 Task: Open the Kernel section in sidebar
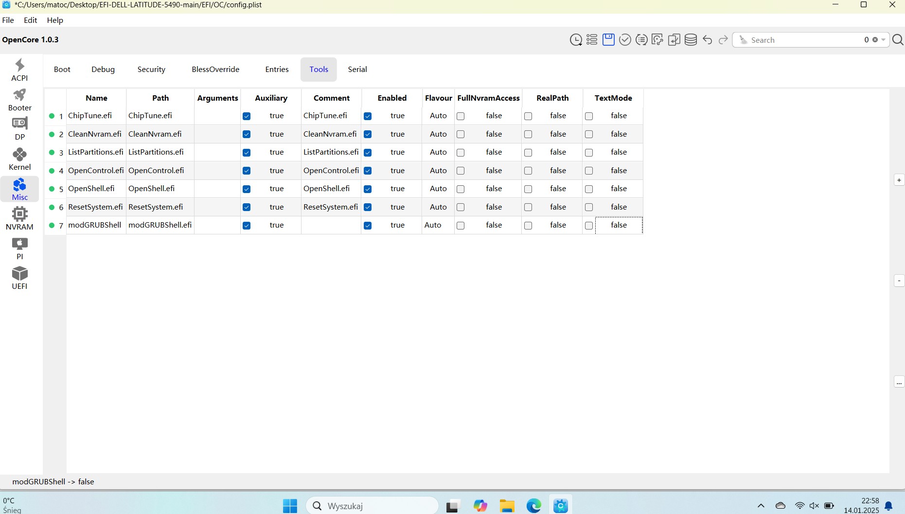pyautogui.click(x=19, y=159)
